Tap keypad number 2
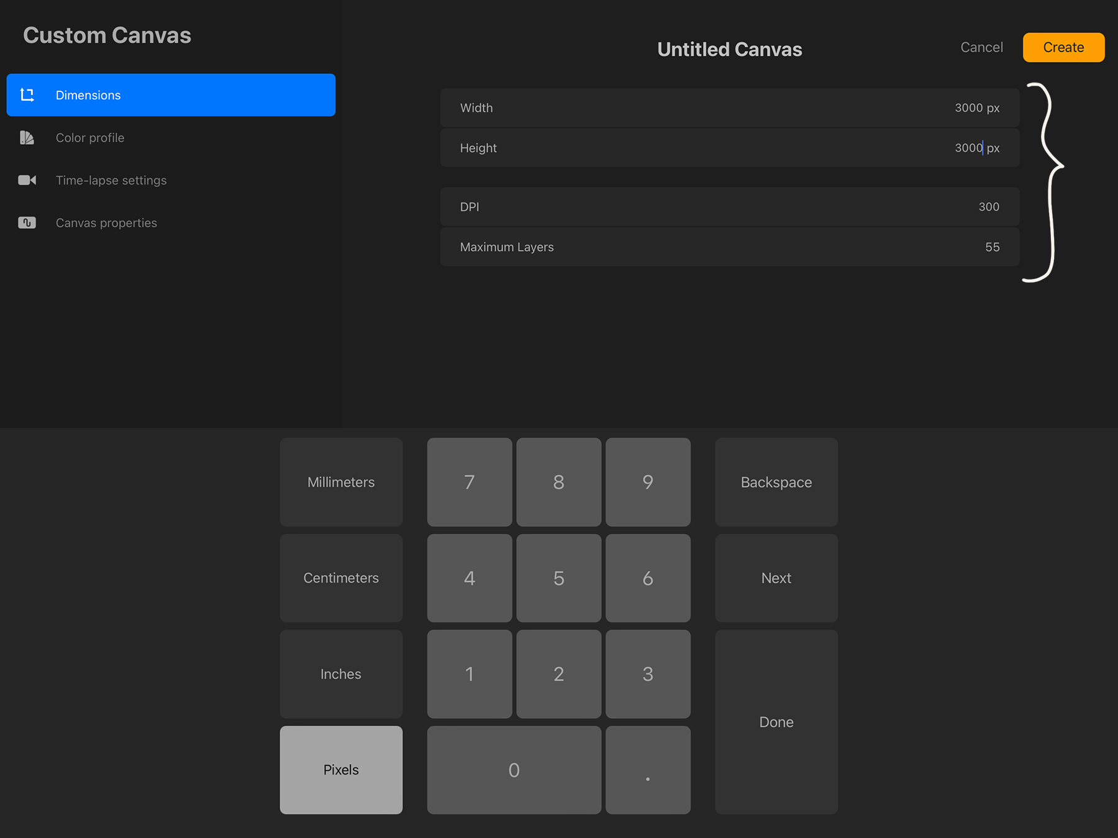Image resolution: width=1118 pixels, height=838 pixels. click(x=559, y=674)
